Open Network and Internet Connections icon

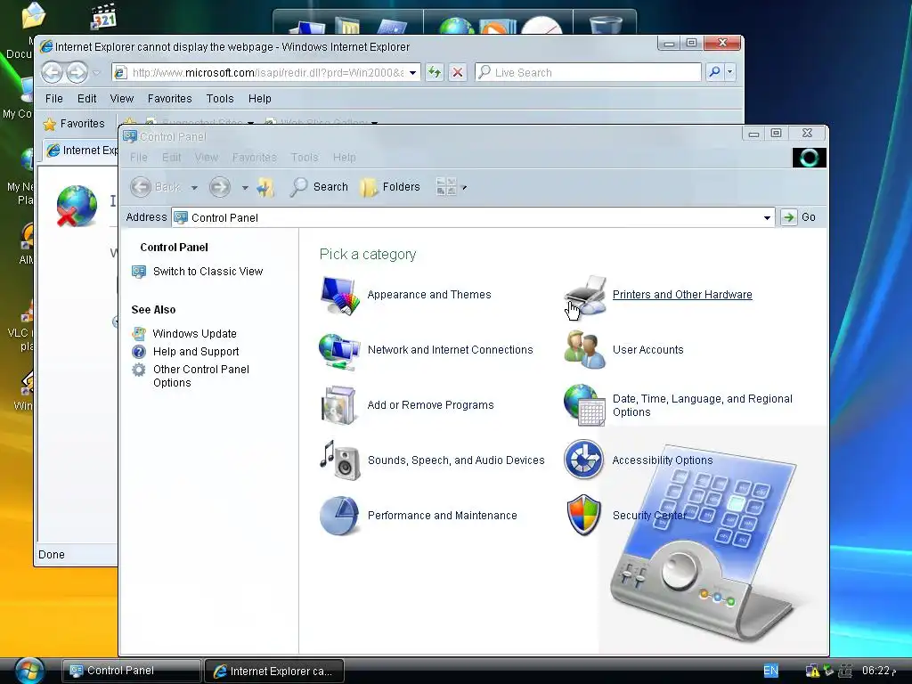[339, 350]
